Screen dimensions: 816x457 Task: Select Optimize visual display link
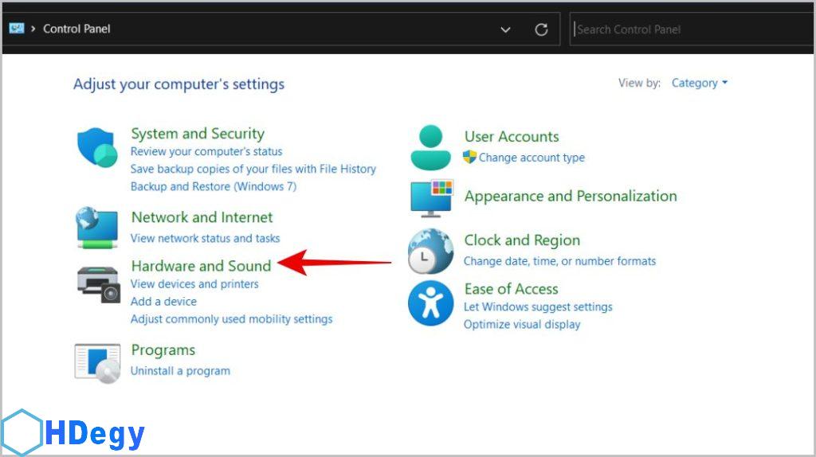click(522, 324)
